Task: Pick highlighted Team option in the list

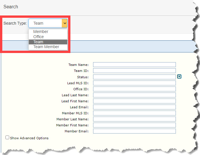Action: (48, 42)
